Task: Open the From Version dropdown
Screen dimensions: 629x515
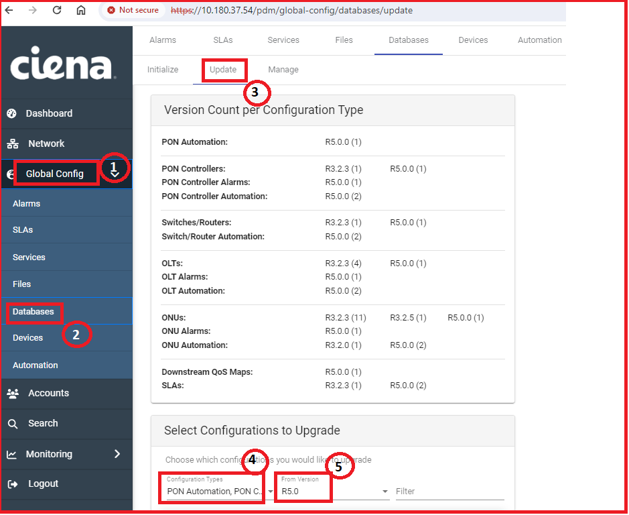Action: pos(335,492)
